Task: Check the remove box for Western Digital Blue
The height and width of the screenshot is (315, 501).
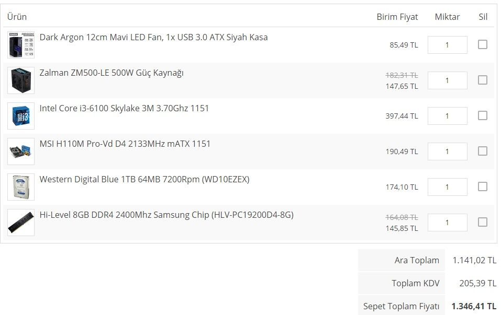Action: click(482, 186)
